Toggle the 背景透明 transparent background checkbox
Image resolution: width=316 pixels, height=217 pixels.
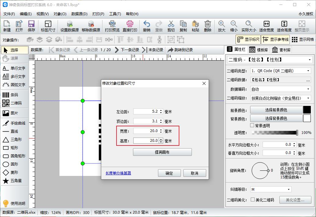coord(253,125)
